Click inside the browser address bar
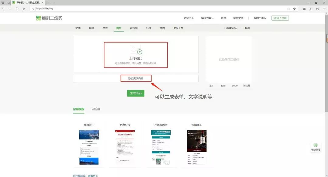 (x=91, y=9)
